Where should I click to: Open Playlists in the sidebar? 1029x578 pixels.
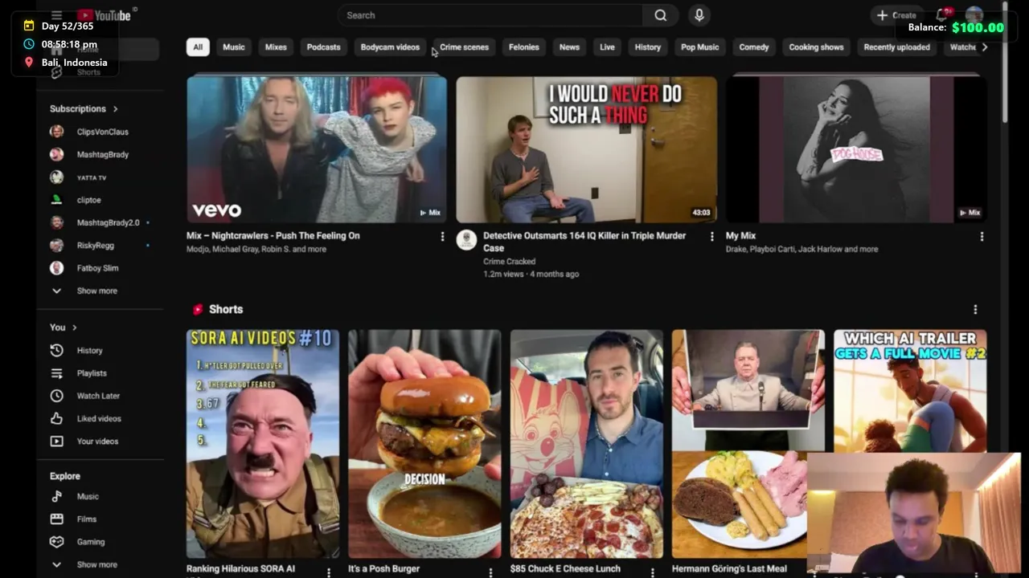[x=91, y=373]
